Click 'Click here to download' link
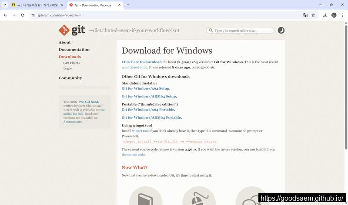Image resolution: width=348 pixels, height=205 pixels. 142,62
